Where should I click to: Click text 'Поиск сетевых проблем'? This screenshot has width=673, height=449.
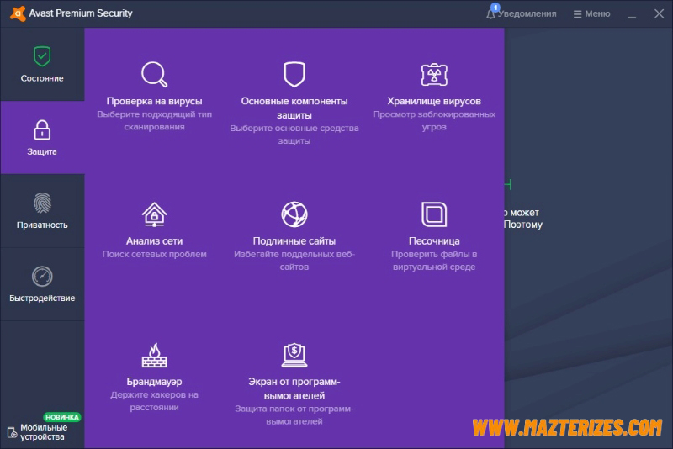point(154,254)
